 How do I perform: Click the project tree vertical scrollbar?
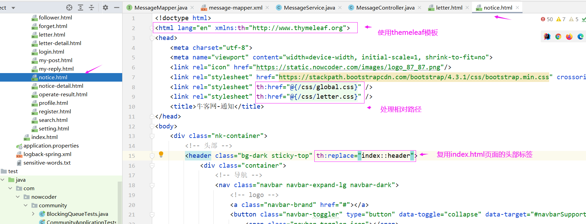120,203
